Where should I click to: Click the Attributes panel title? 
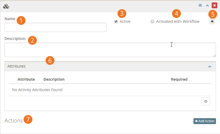(16, 66)
